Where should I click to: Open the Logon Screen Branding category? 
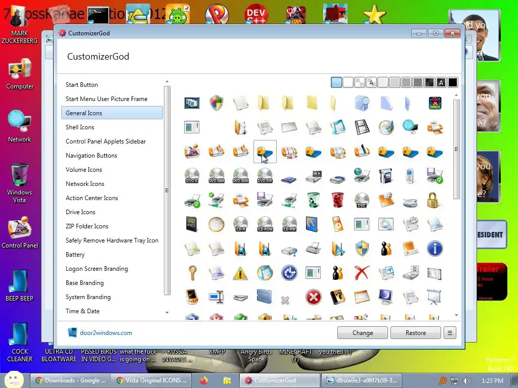97,269
